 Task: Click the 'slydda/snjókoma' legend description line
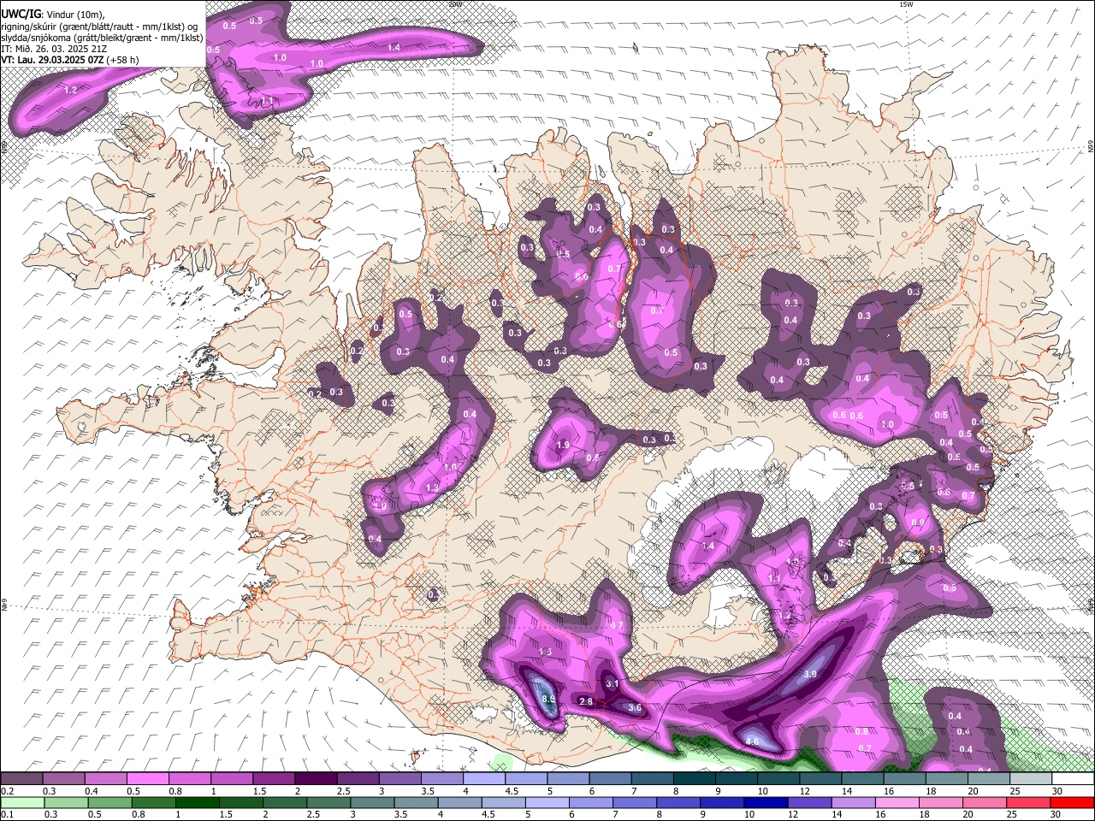pyautogui.click(x=102, y=38)
